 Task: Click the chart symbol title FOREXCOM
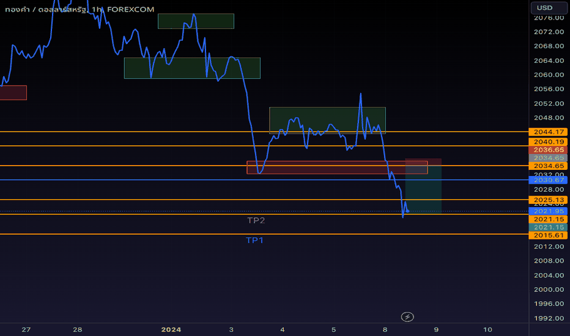point(130,9)
